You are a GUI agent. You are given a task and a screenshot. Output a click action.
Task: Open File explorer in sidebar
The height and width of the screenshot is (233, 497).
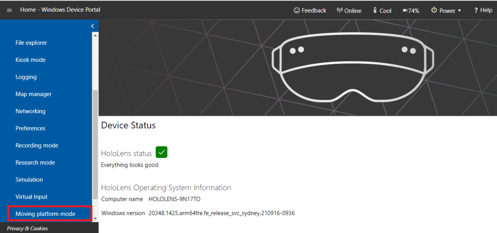pos(31,43)
